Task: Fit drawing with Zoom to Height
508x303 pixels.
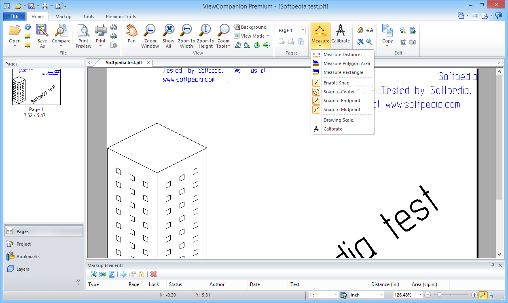Action: (x=205, y=36)
